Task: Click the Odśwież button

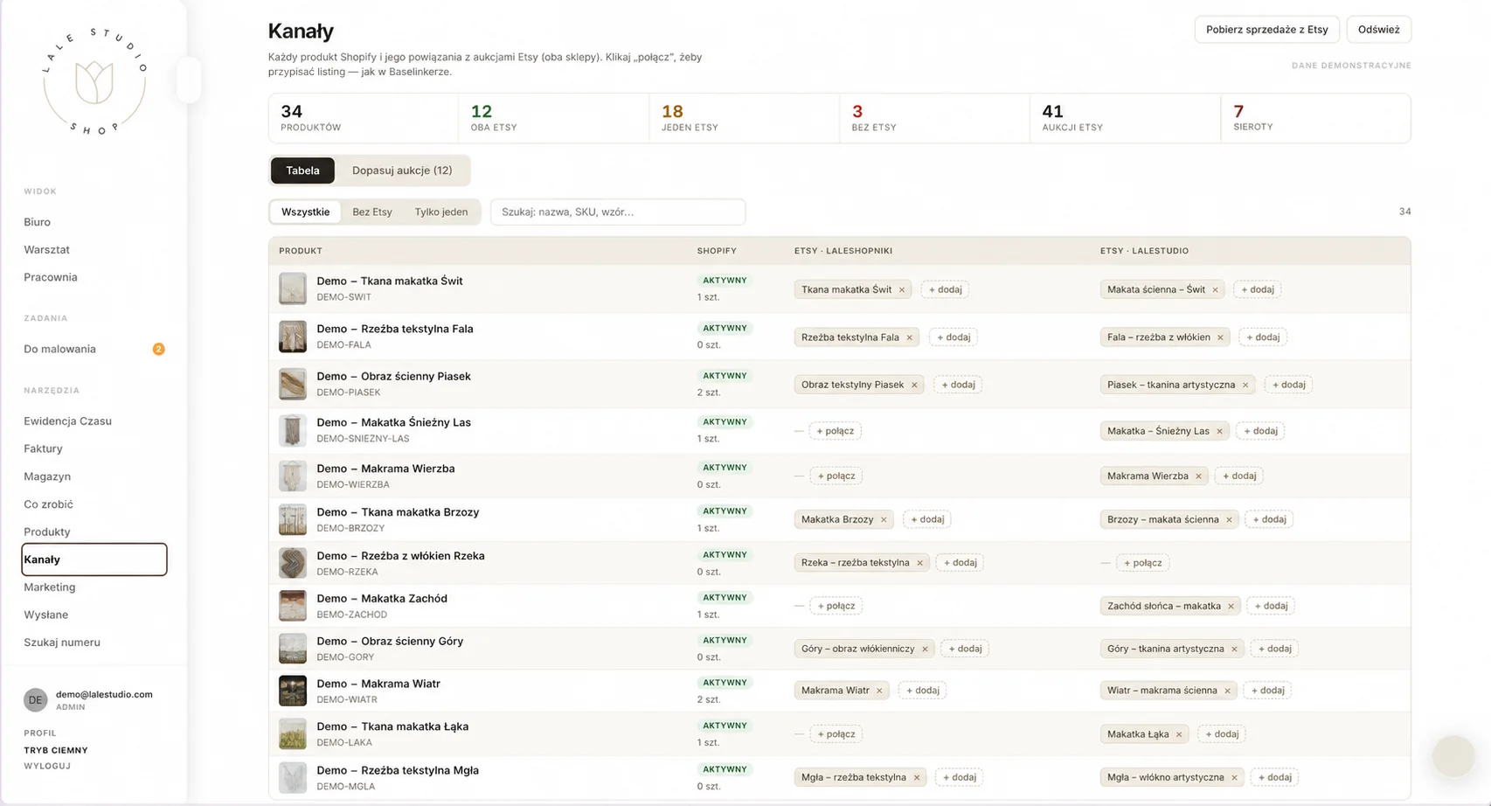Action: tap(1378, 30)
